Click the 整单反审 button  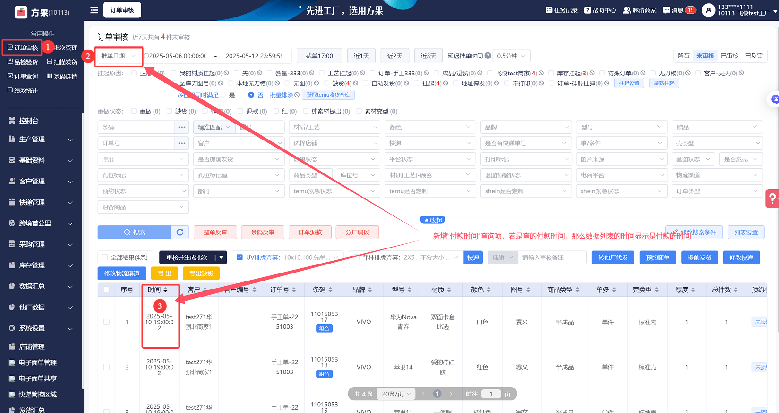[x=215, y=232]
